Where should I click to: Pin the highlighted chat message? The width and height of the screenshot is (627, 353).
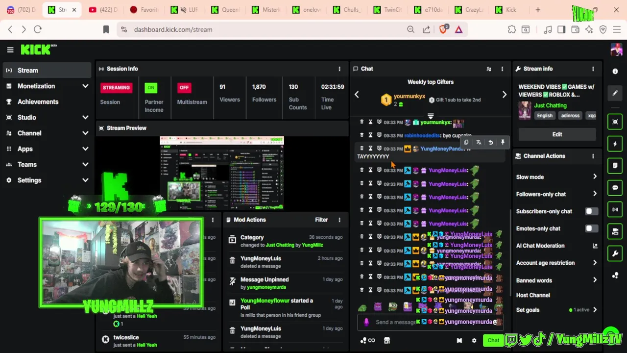[503, 142]
